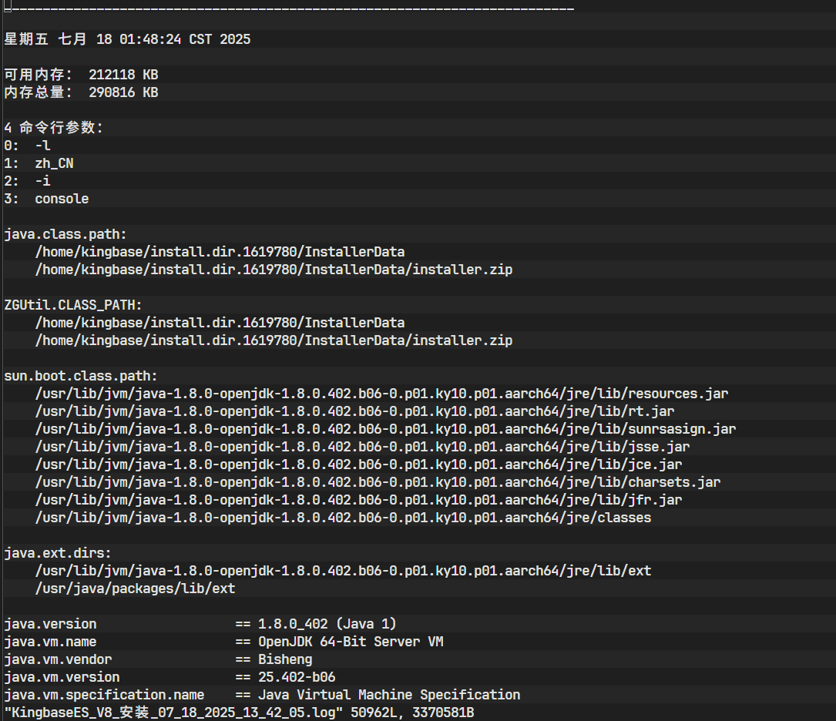Click the java.vm.specification.name property line
This screenshot has height=721, width=836.
[x=262, y=695]
